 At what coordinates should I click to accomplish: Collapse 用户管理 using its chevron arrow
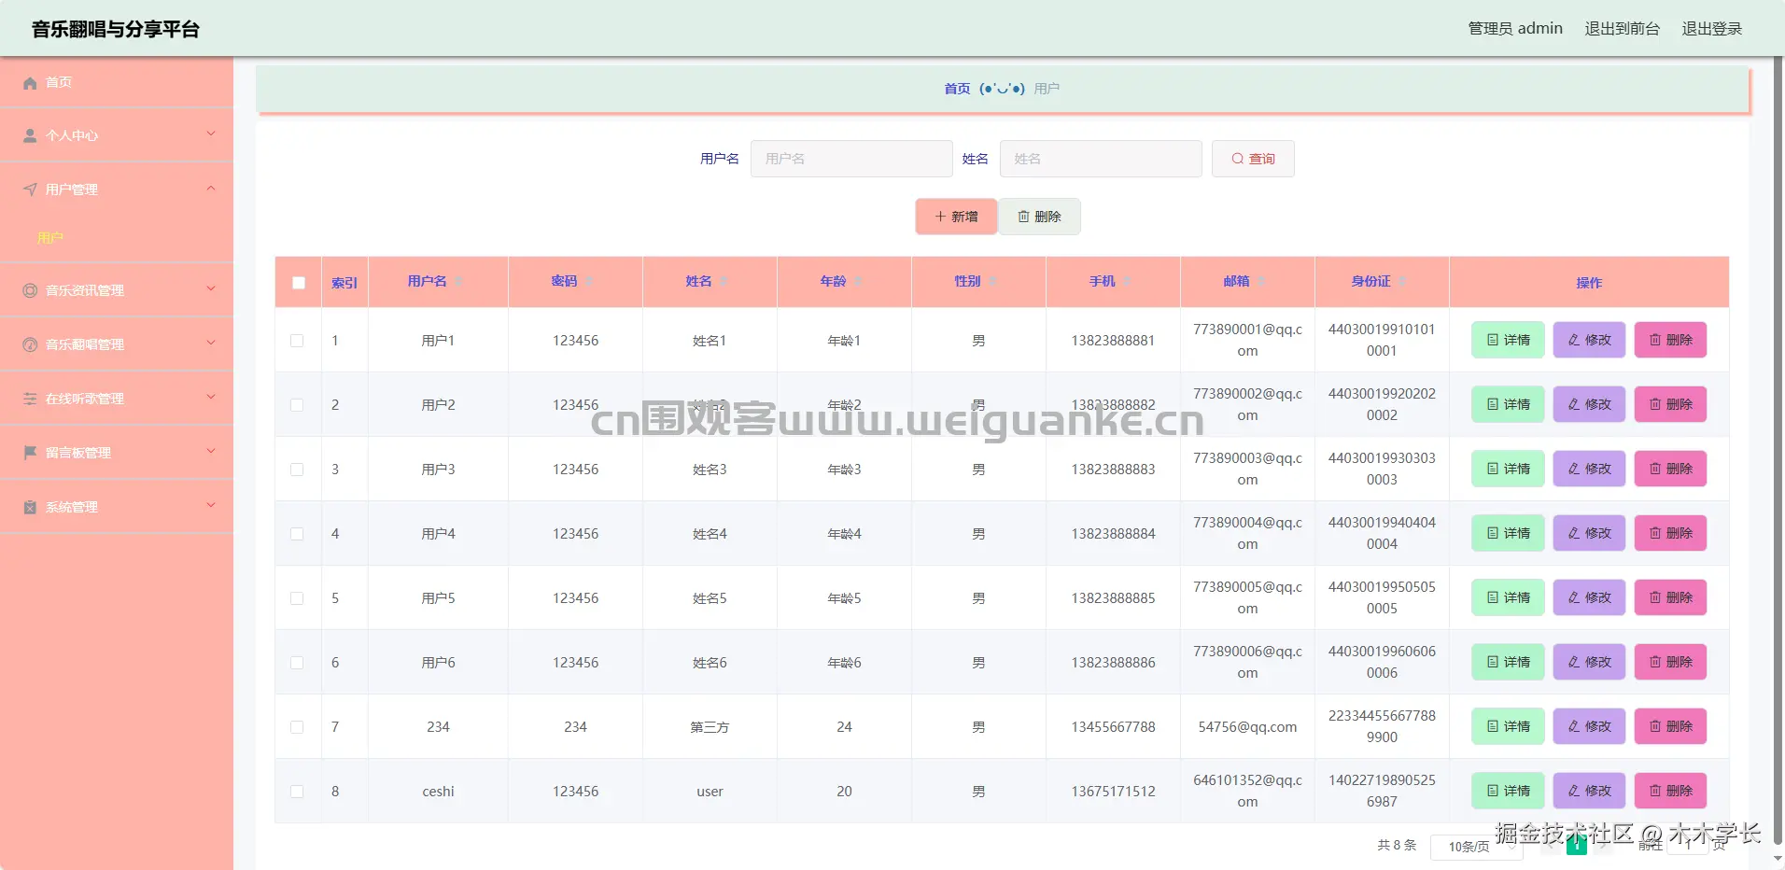[x=211, y=189]
